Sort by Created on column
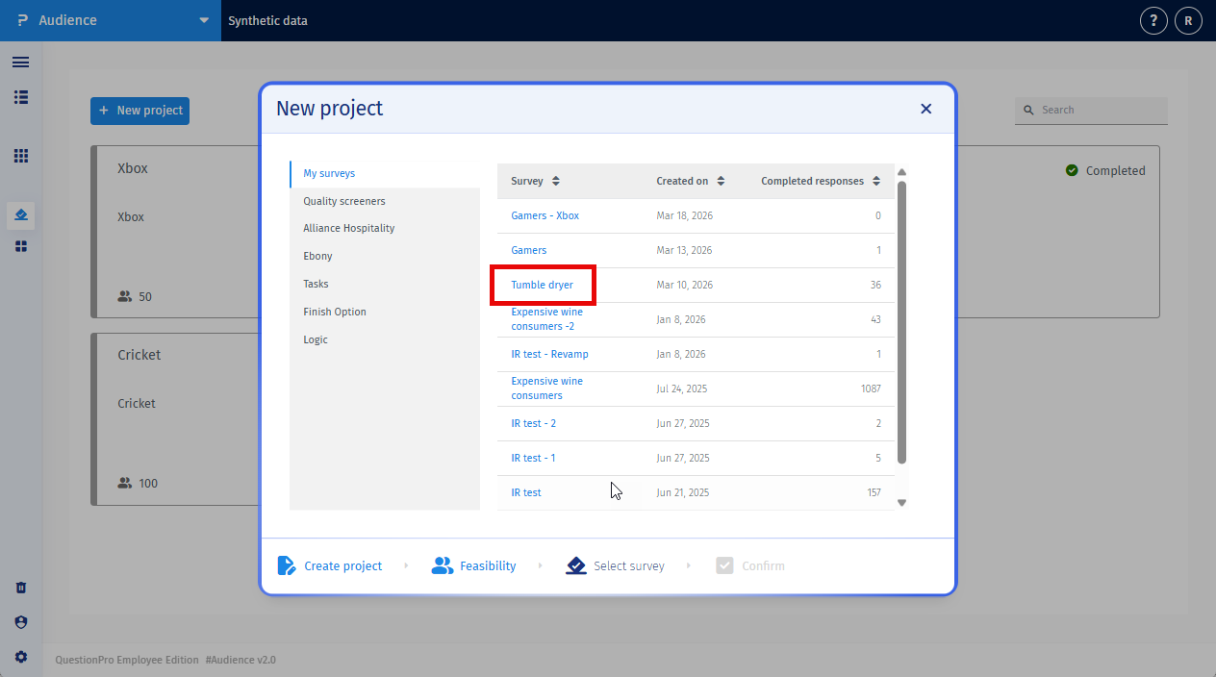 coord(721,181)
